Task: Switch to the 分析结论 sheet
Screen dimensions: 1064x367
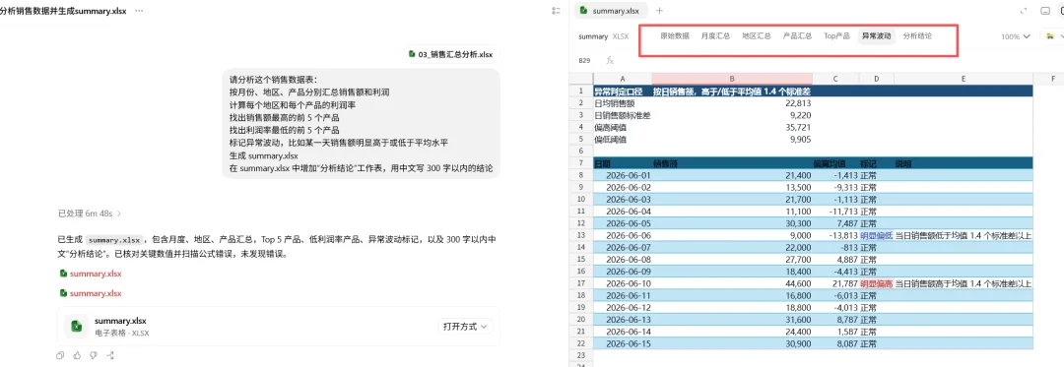Action: (x=917, y=35)
